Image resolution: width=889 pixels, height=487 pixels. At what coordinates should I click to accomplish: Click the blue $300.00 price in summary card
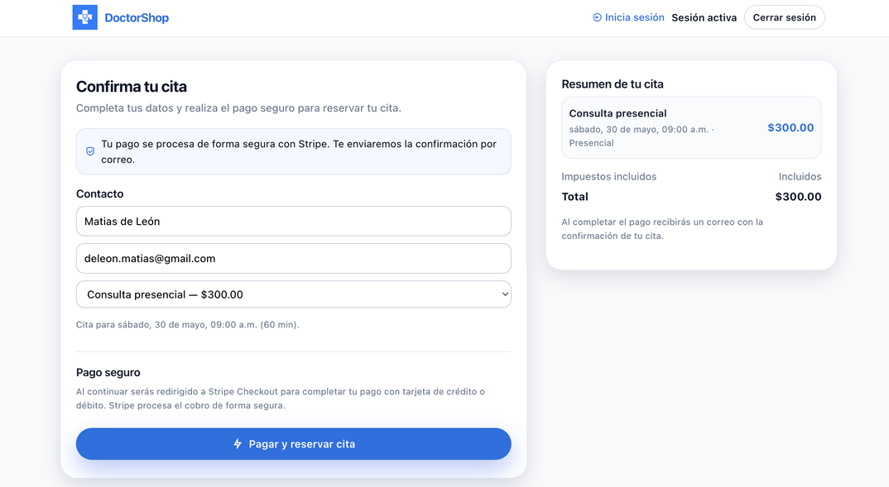click(790, 128)
